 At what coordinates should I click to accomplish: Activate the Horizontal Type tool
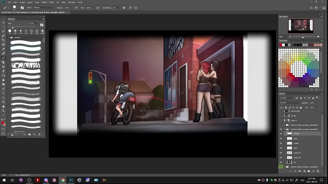(x=3, y=93)
